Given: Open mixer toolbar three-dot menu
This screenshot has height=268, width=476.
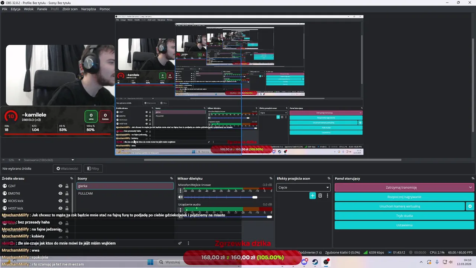Looking at the screenshot, I should 188,243.
